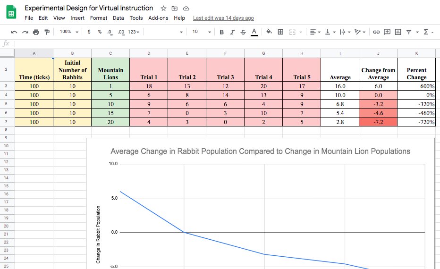The width and height of the screenshot is (440, 269).
Task: Select all cells corner button
Action: coord(7,53)
